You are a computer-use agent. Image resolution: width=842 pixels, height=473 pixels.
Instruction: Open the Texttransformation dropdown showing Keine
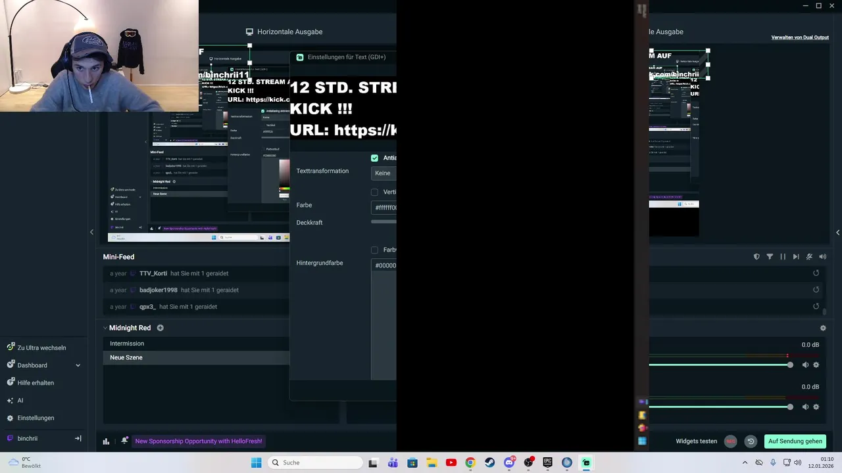click(x=384, y=173)
